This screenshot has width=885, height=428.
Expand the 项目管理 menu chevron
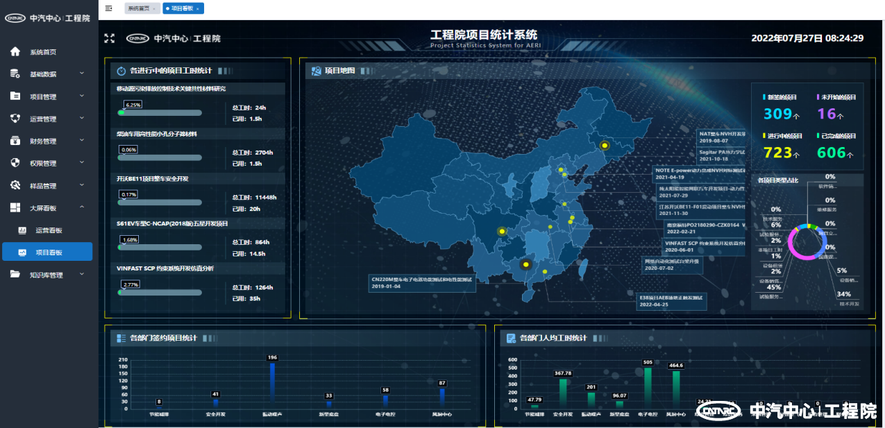(x=82, y=96)
